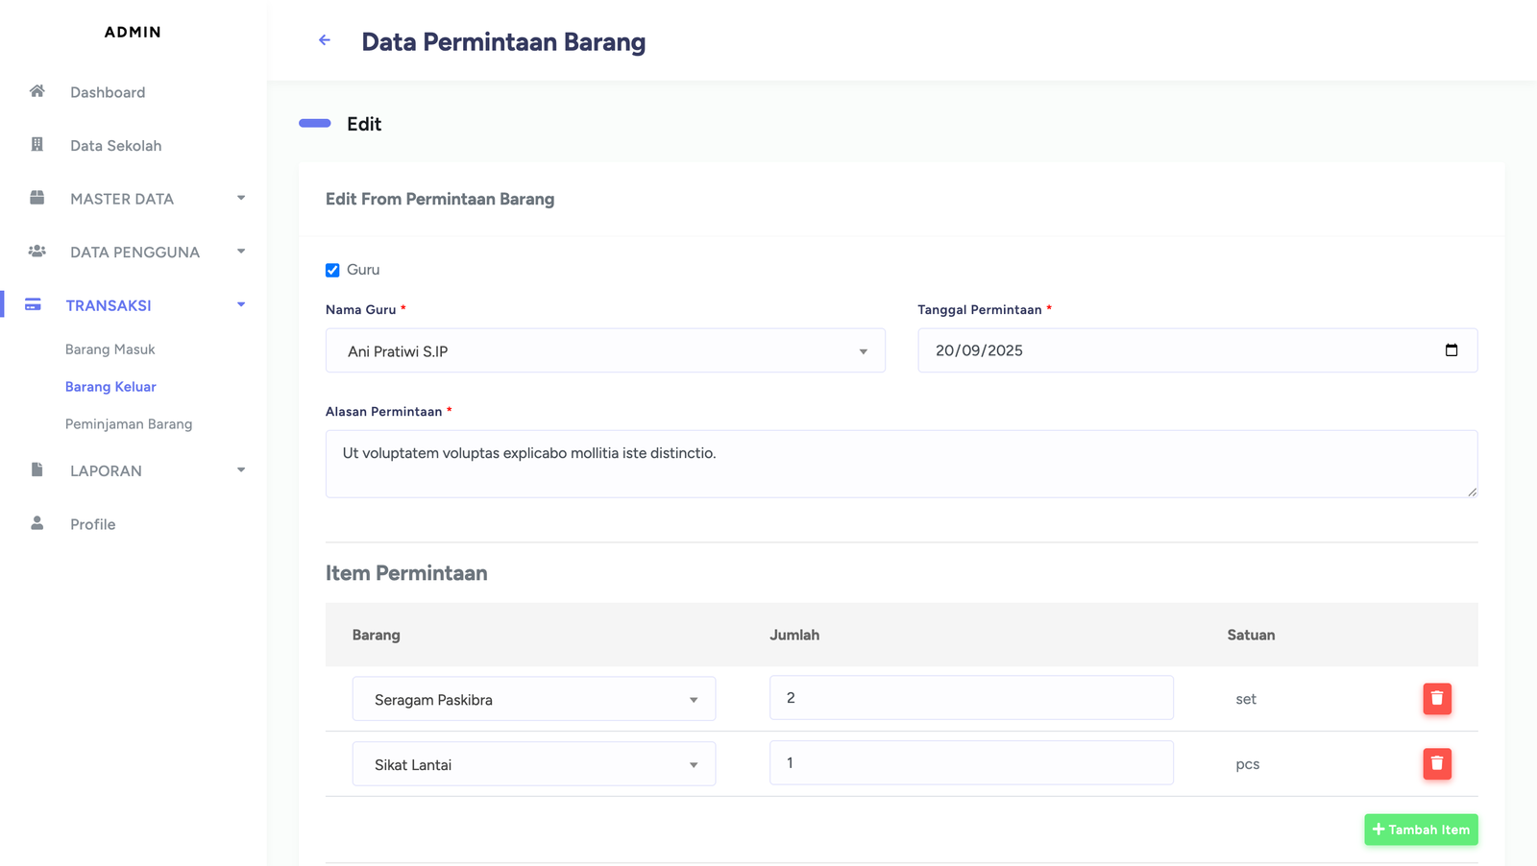Image resolution: width=1537 pixels, height=866 pixels.
Task: Click the back arrow icon
Action: [325, 40]
